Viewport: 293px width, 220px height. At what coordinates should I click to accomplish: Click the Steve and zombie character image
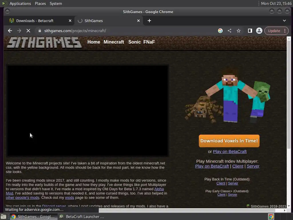(x=227, y=96)
